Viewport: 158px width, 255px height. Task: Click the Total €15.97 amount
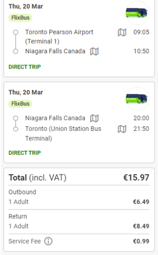136,177
